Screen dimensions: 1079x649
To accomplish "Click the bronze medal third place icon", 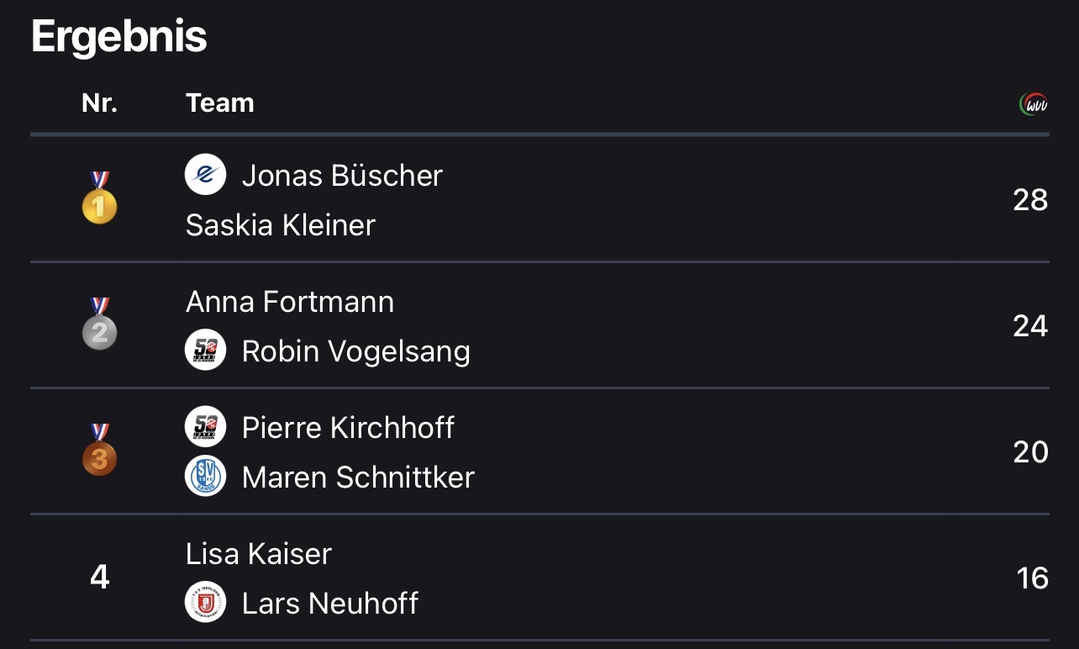I will click(x=99, y=451).
